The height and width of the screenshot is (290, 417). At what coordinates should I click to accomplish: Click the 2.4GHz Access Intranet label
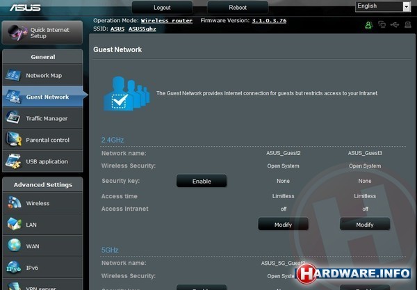coord(124,209)
